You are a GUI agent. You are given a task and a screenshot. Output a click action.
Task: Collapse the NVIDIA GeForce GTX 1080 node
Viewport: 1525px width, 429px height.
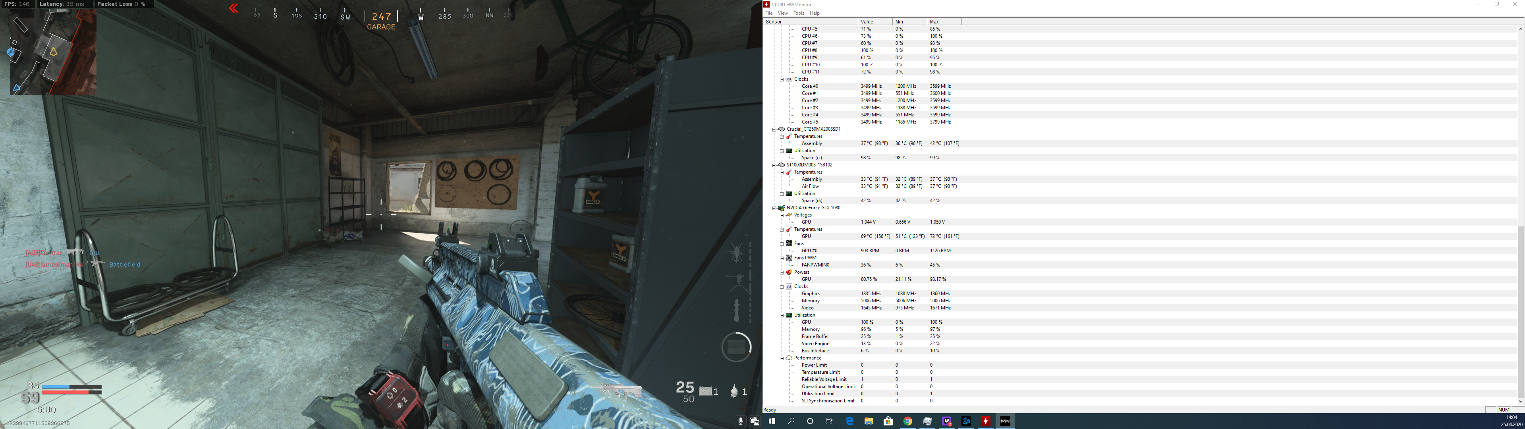tap(774, 208)
